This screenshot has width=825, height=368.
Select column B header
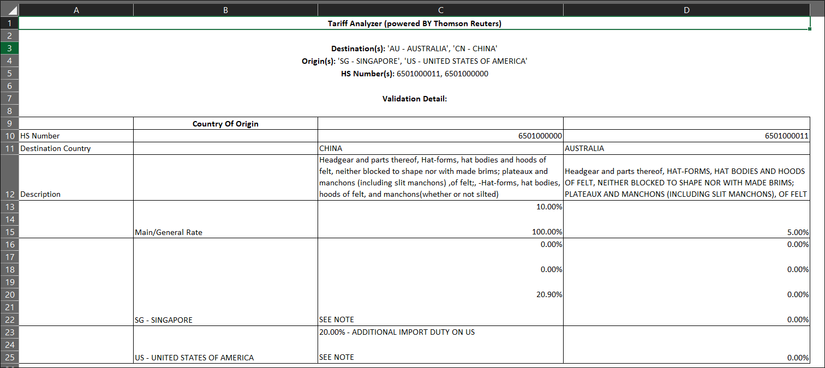(225, 10)
